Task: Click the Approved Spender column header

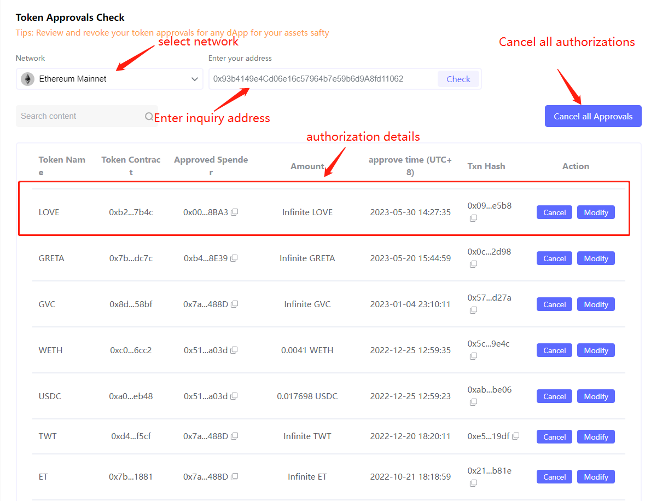Action: [211, 166]
